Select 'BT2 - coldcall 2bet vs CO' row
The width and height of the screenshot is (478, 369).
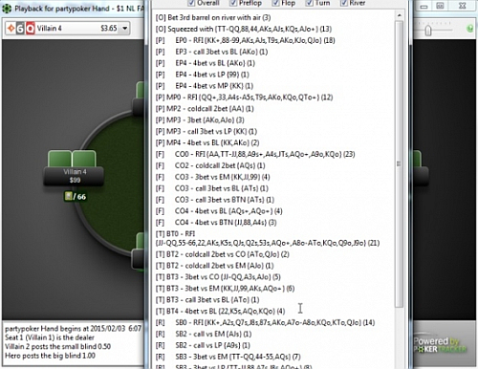point(223,254)
